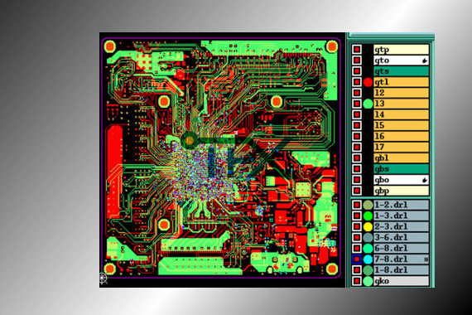The image size is (472, 315).
Task: Click the green color dot for l3
Action: [x=368, y=104]
